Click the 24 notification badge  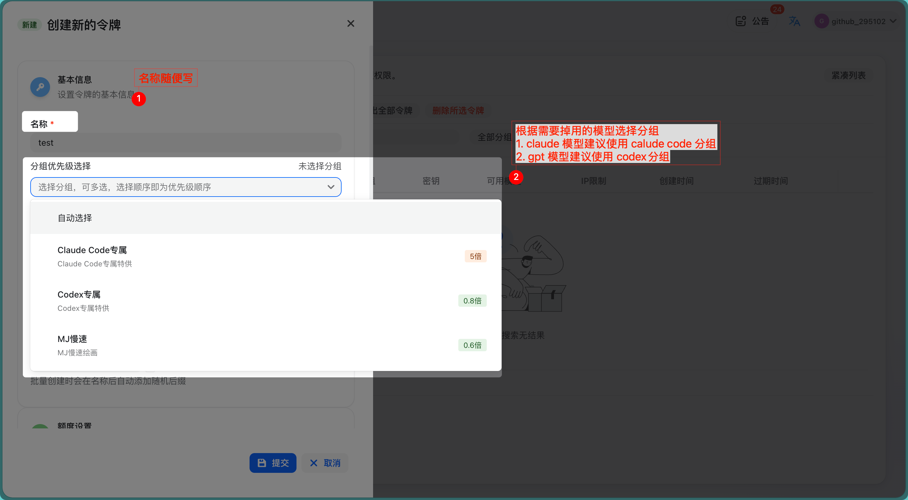coord(777,9)
